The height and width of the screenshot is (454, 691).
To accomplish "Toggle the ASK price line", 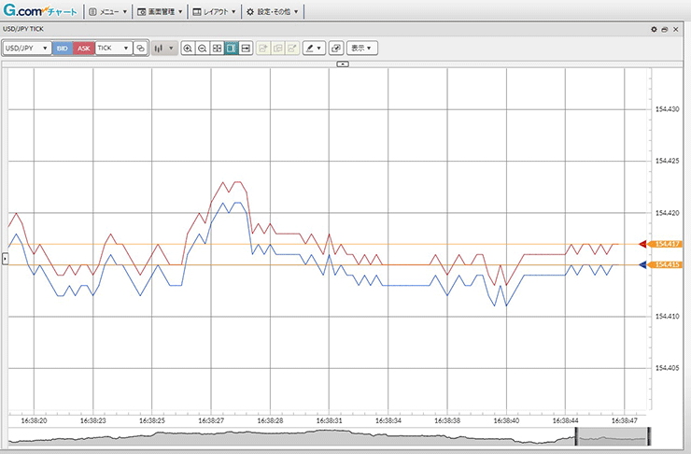I will click(83, 48).
